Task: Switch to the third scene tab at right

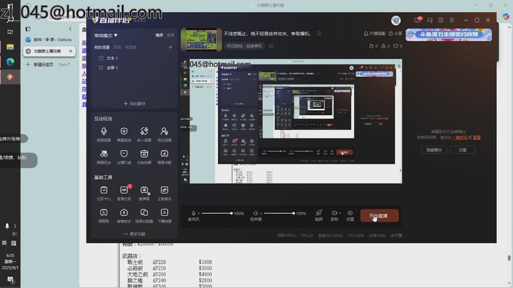Action: [x=131, y=47]
